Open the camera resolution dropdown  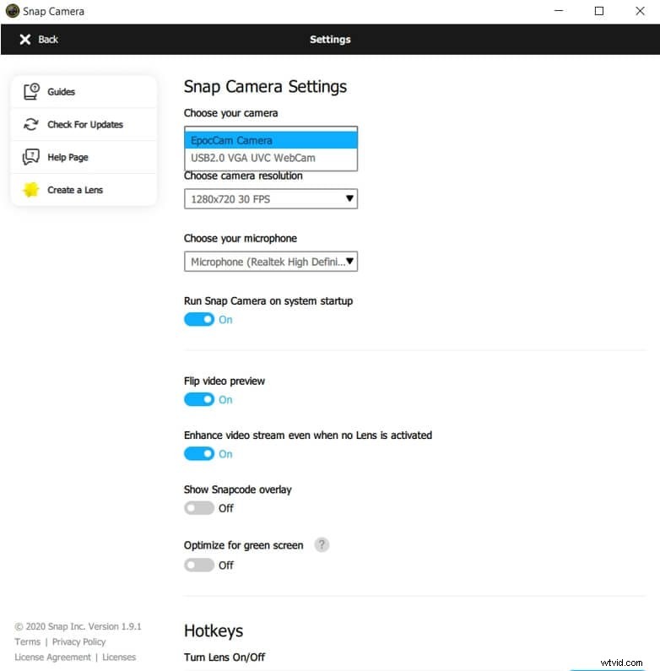pos(271,199)
